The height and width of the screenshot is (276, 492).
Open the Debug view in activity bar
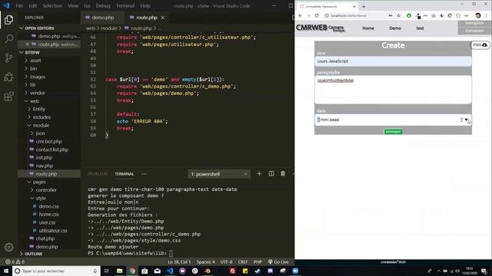pos(8,77)
